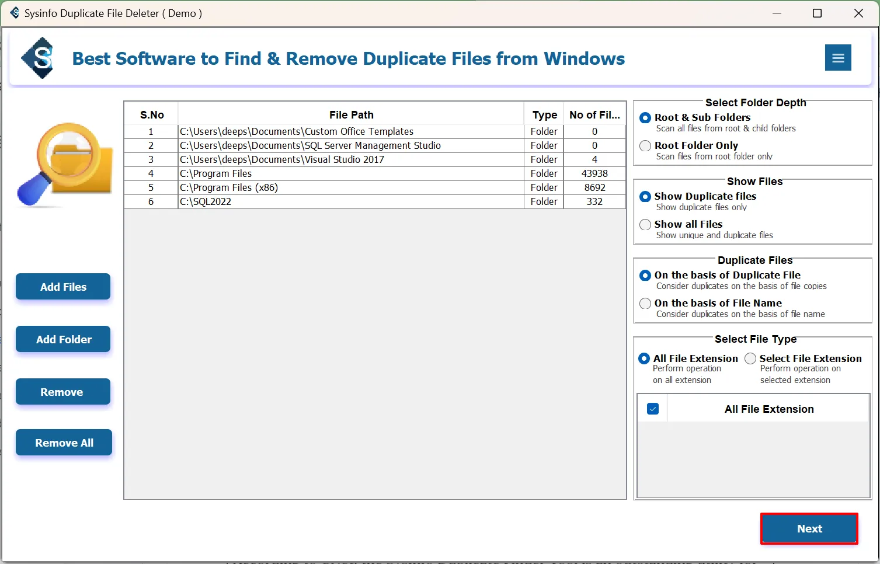Select On the basis of File Name
The width and height of the screenshot is (880, 564).
click(645, 304)
